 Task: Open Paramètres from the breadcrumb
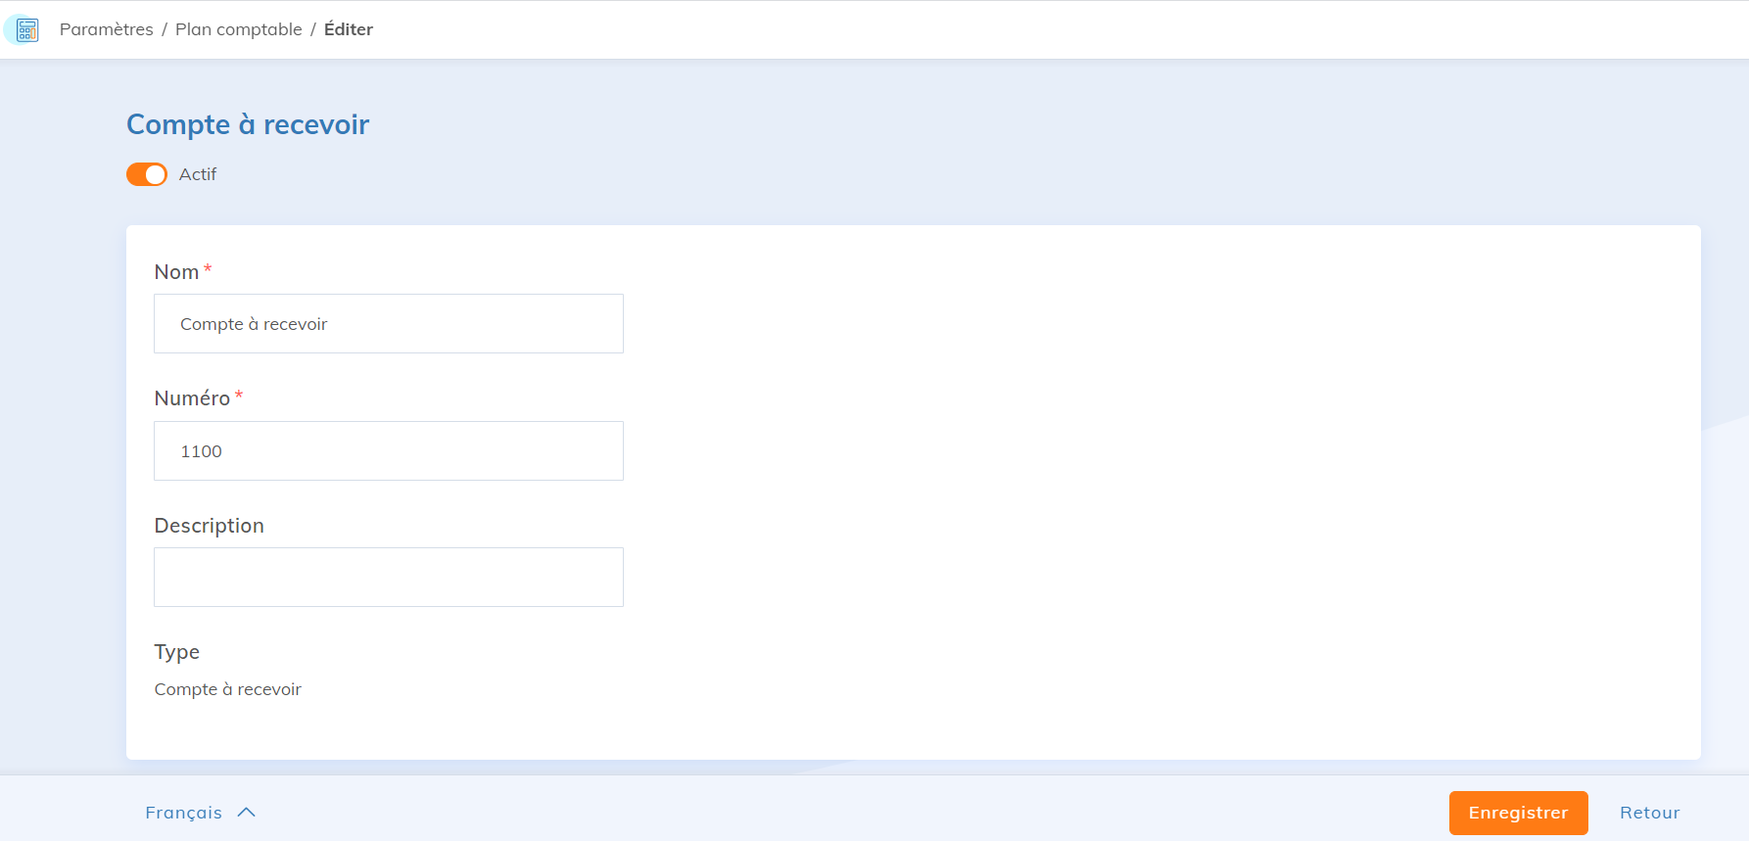[106, 29]
